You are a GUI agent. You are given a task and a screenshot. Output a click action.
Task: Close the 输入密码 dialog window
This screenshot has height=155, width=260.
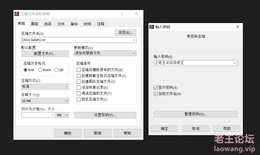pos(238,27)
